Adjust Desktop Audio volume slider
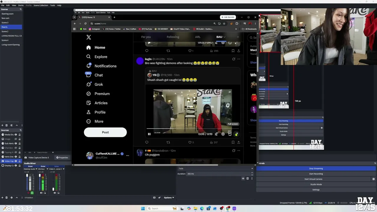377x212 pixels. click(27, 176)
